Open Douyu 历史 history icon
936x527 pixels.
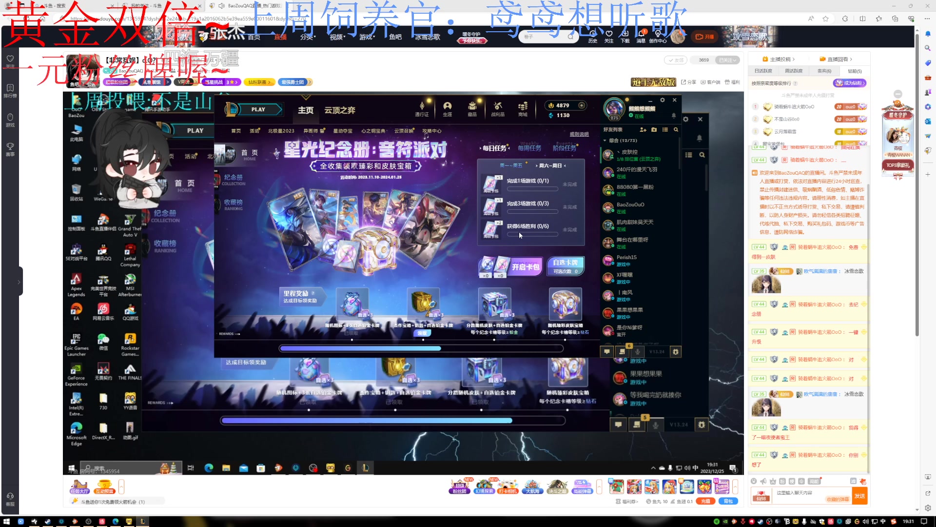click(592, 36)
